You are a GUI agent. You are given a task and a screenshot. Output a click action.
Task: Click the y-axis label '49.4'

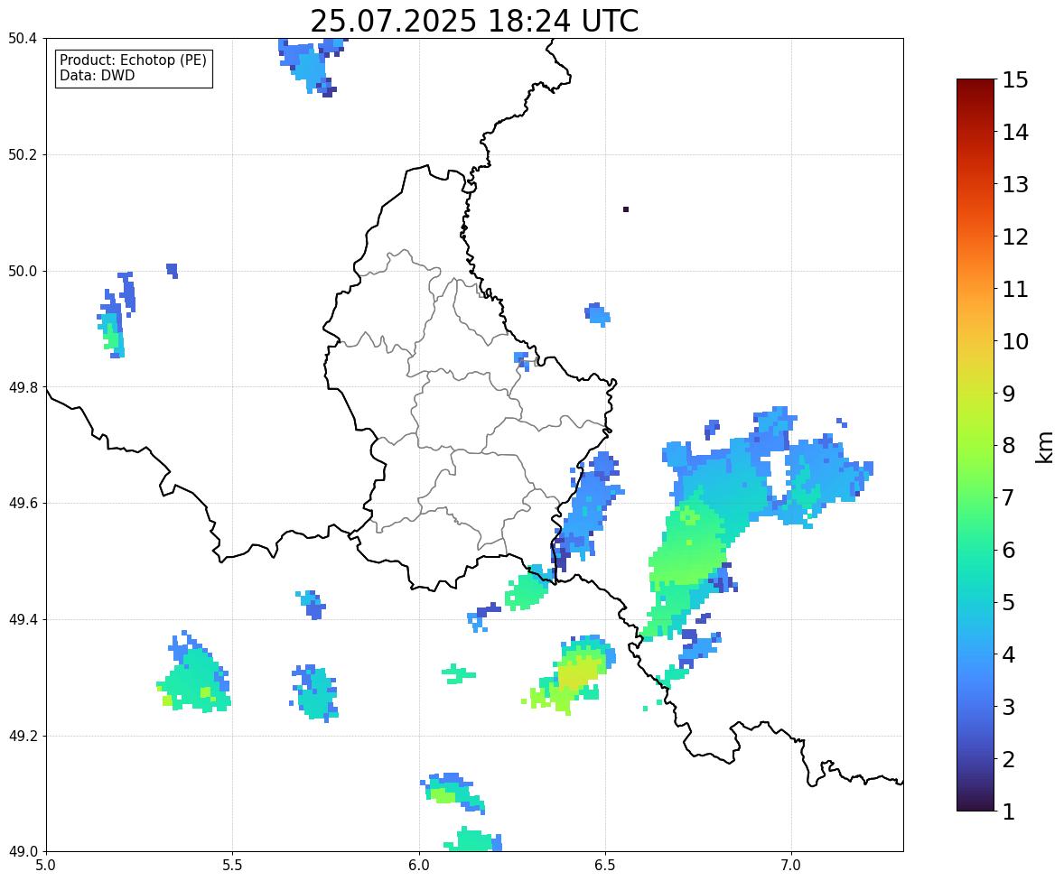point(23,619)
